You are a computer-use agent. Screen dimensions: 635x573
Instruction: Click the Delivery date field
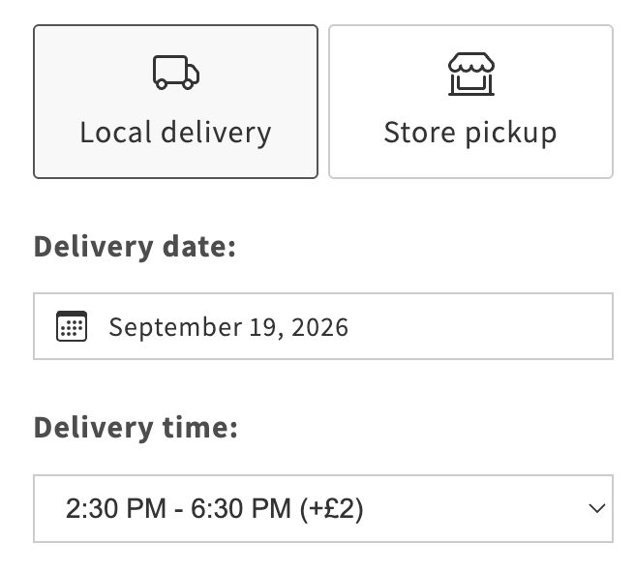pyautogui.click(x=323, y=326)
